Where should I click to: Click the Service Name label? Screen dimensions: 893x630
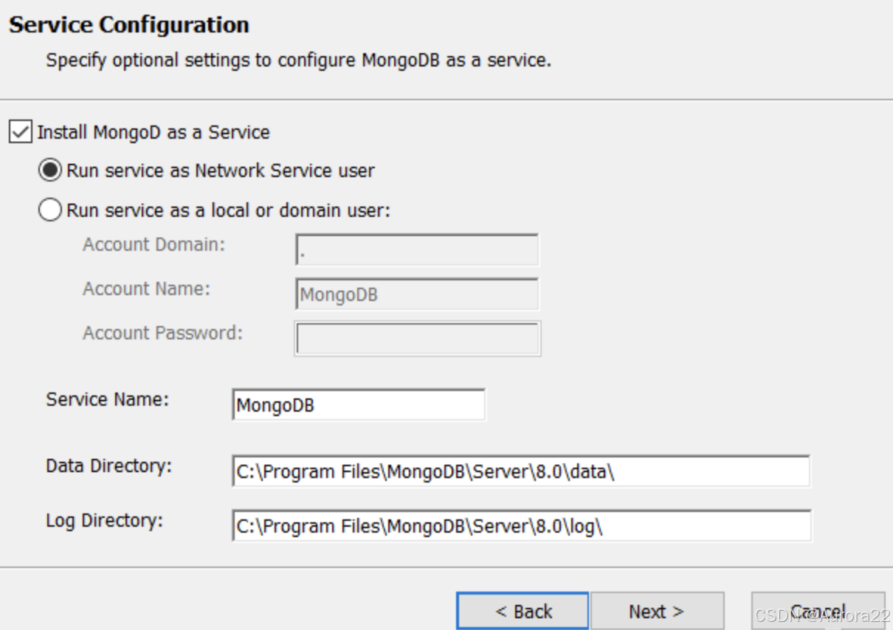[108, 400]
